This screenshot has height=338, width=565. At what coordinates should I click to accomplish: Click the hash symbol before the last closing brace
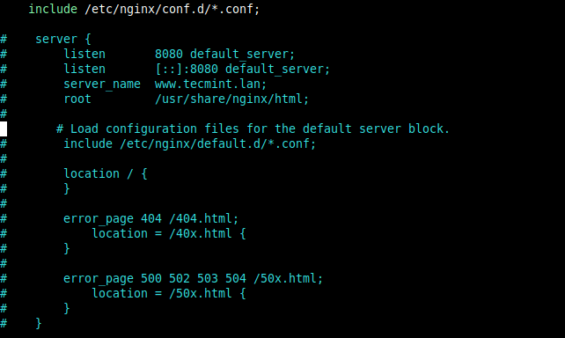tap(4, 323)
